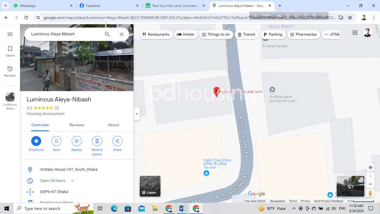Open the Chrome profile icon
The width and height of the screenshot is (380, 214).
[364, 18]
